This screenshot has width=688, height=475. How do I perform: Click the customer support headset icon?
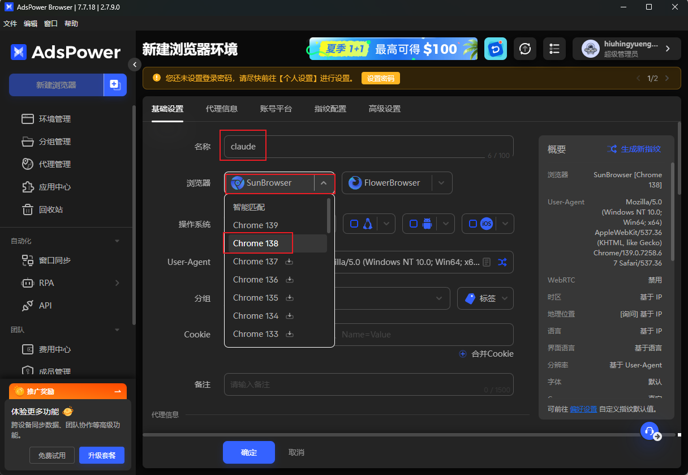click(650, 430)
